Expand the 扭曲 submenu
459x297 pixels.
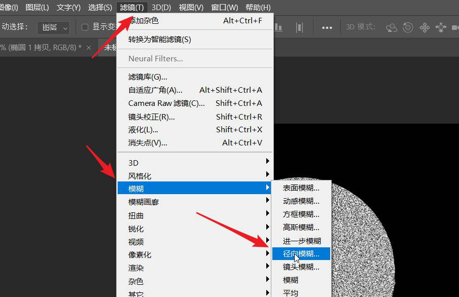tap(195, 215)
